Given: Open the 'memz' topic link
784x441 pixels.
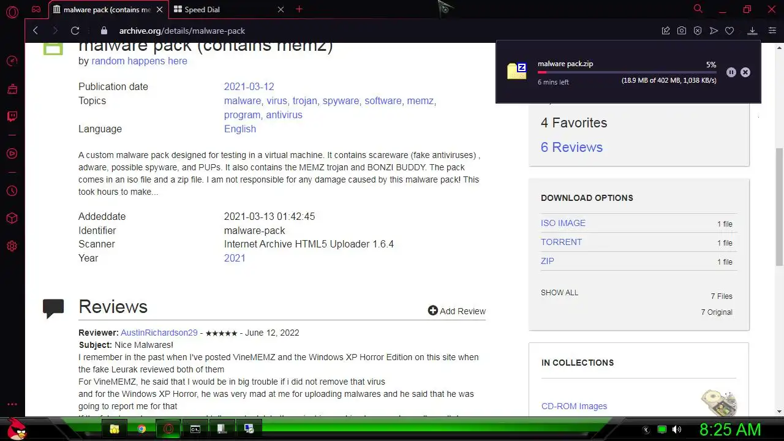Looking at the screenshot, I should click(420, 100).
